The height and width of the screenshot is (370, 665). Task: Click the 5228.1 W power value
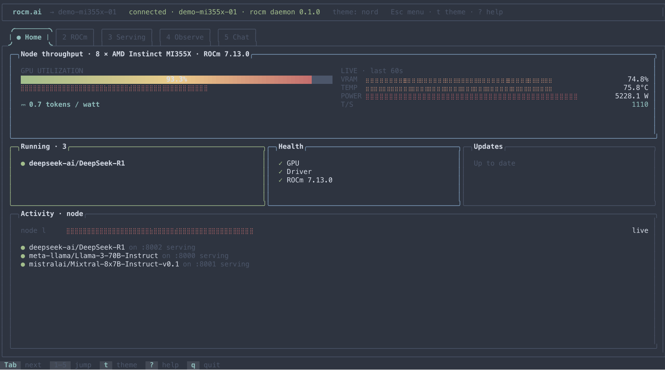point(632,96)
